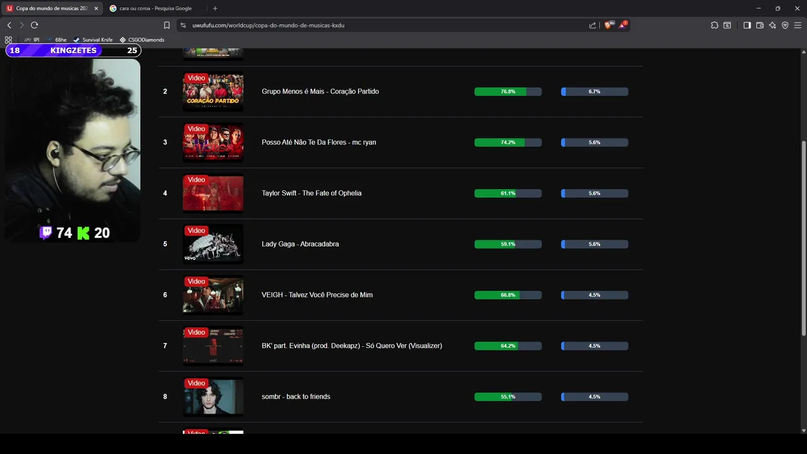The height and width of the screenshot is (454, 807).
Task: Open the browser hamburger menu
Action: pyautogui.click(x=798, y=25)
